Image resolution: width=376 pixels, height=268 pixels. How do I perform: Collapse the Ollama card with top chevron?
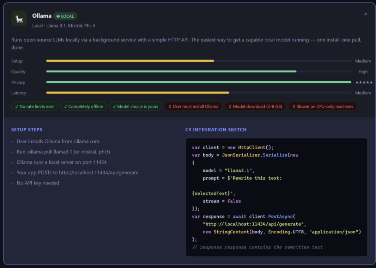pos(365,14)
